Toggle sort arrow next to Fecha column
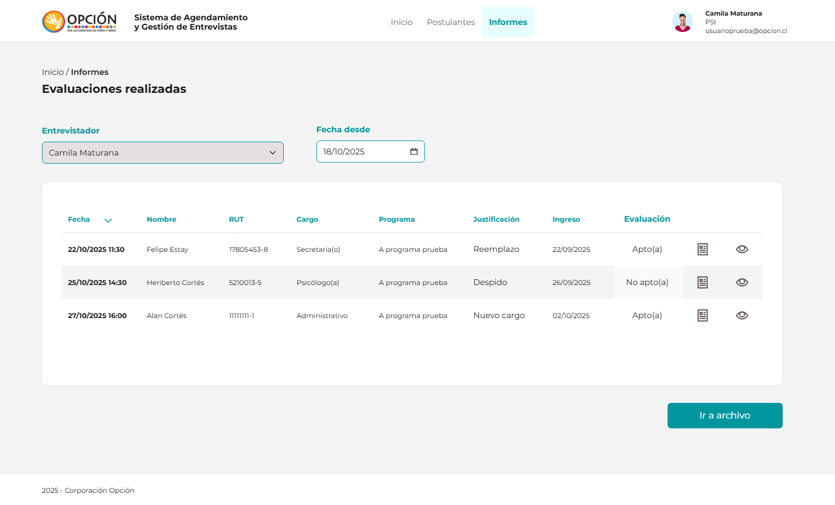The image size is (835, 505). [108, 221]
